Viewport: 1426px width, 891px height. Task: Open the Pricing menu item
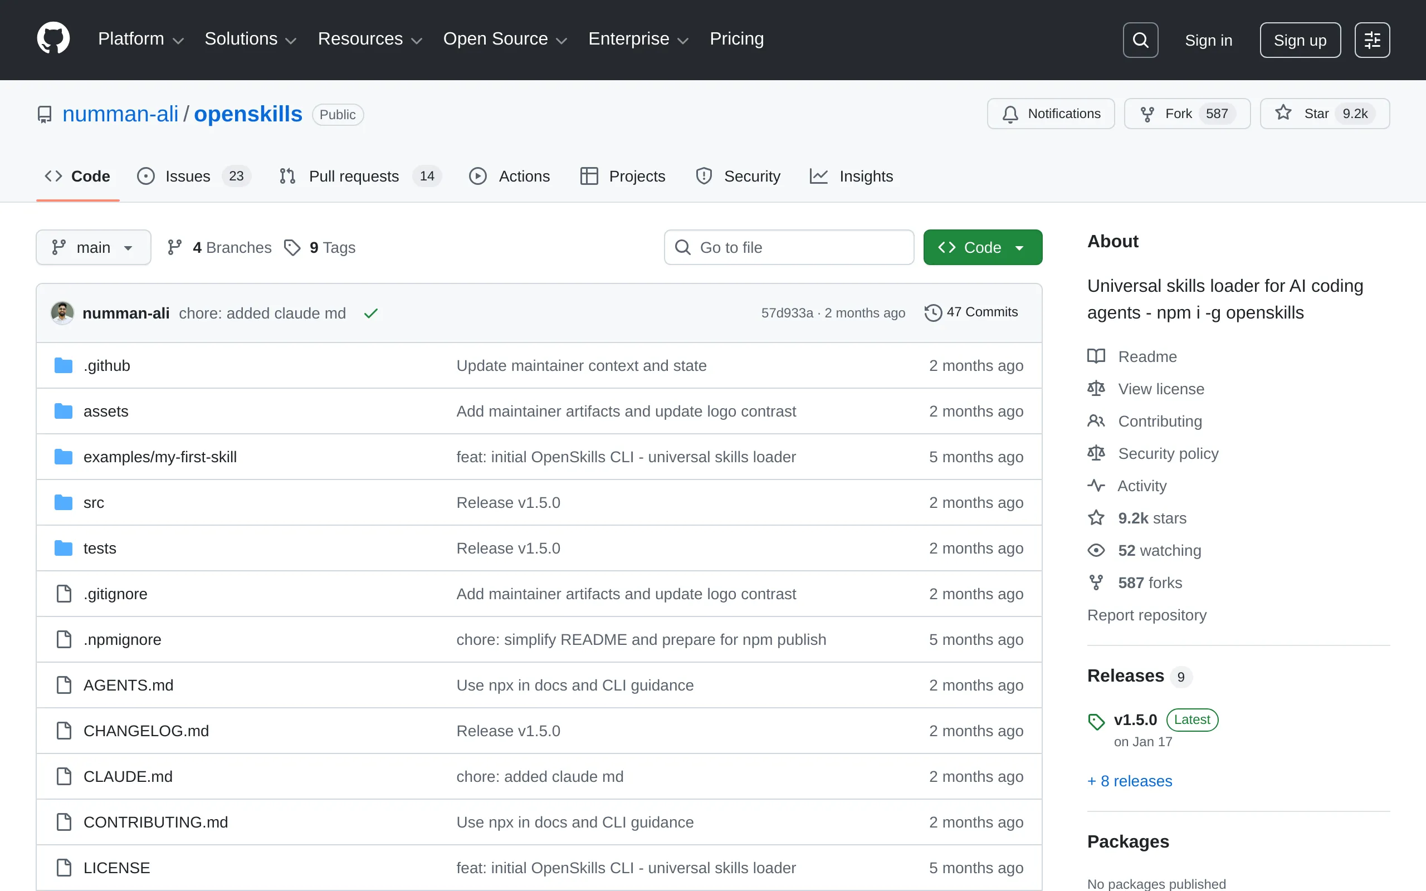click(736, 38)
